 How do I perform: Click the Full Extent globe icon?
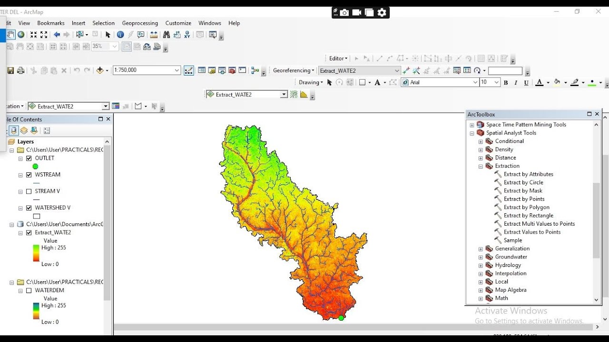point(21,35)
